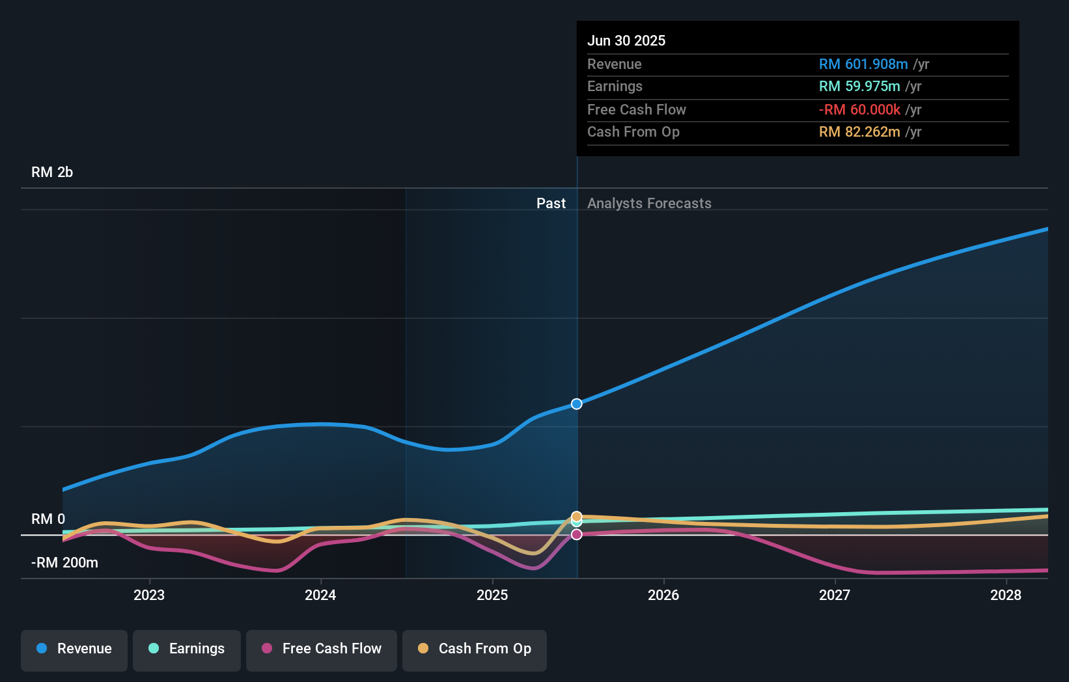
Task: Click the Past section label
Action: pyautogui.click(x=551, y=203)
